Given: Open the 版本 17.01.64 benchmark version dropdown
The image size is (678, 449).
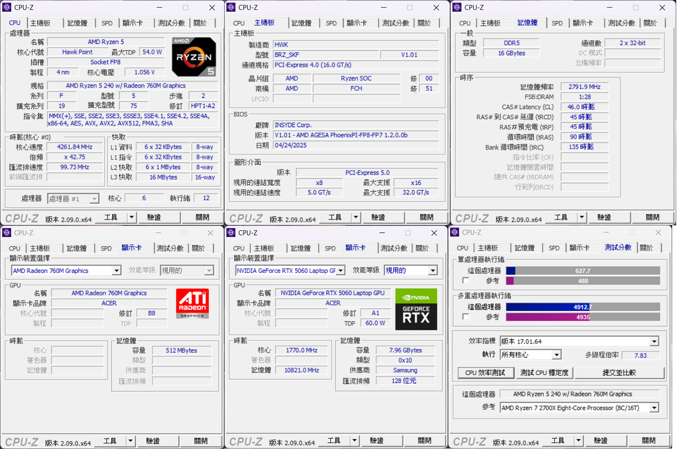Looking at the screenshot, I should tap(654, 341).
